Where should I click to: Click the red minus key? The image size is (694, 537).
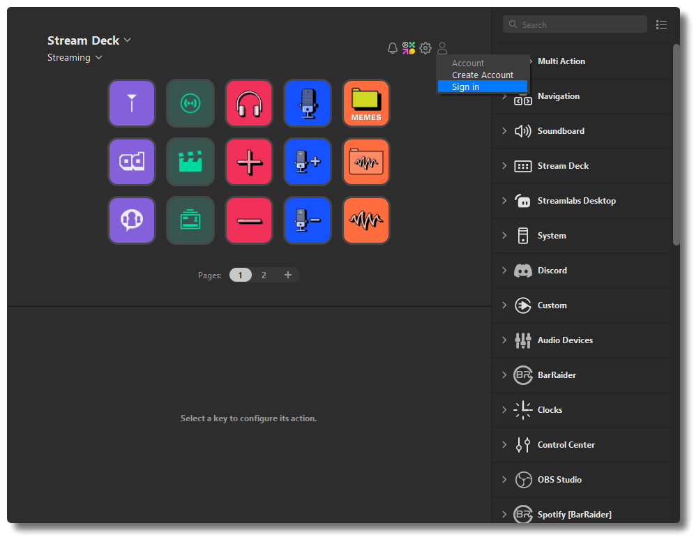tap(249, 220)
